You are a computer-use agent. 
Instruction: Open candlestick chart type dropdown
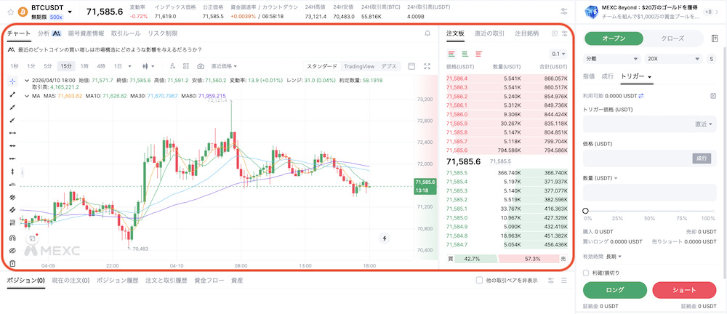[149, 66]
